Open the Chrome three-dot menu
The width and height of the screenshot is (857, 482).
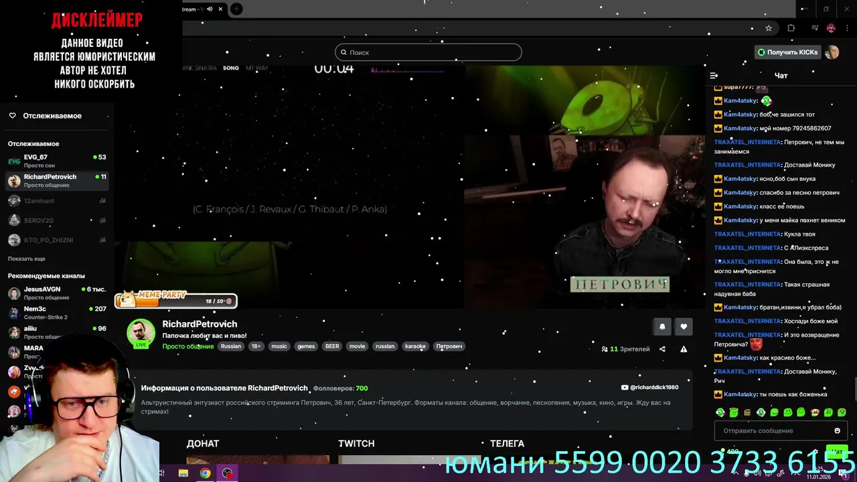847,28
